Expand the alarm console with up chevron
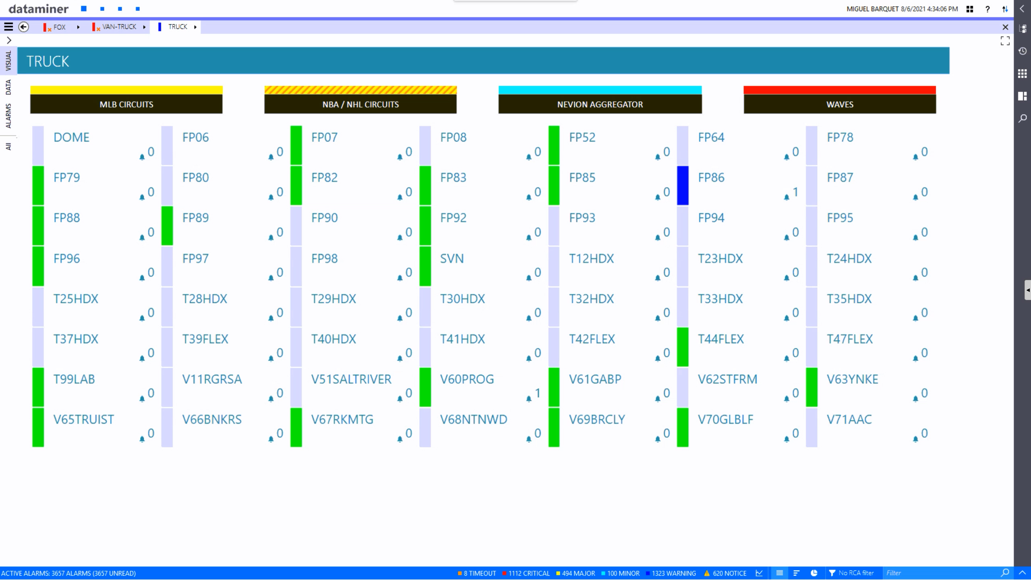 pyautogui.click(x=1022, y=572)
